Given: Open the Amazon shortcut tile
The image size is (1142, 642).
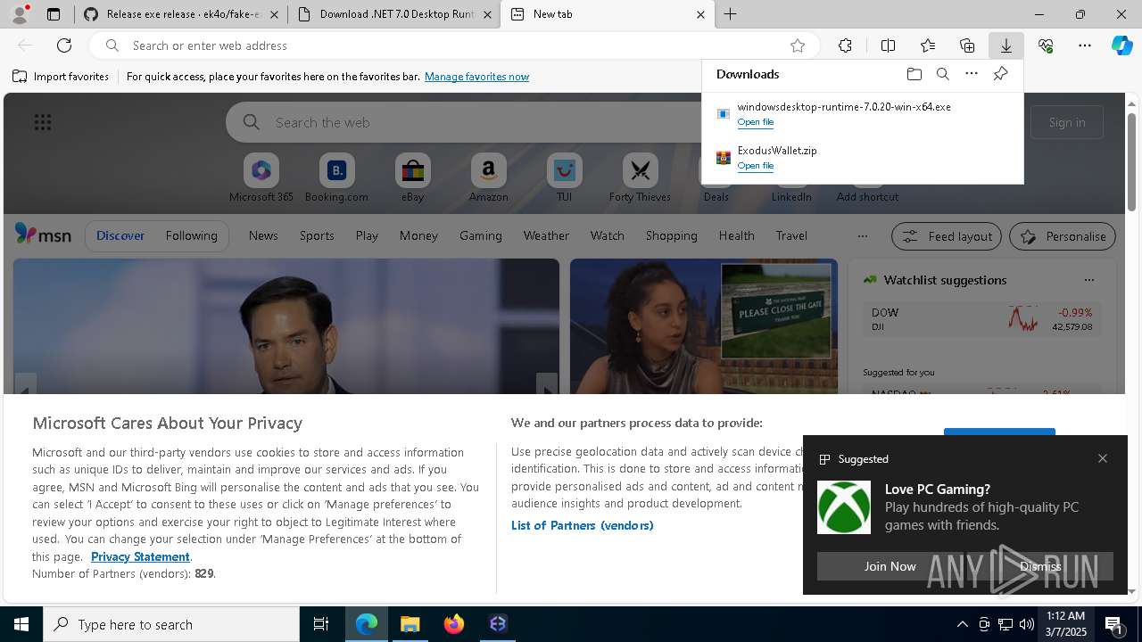Looking at the screenshot, I should point(488,177).
